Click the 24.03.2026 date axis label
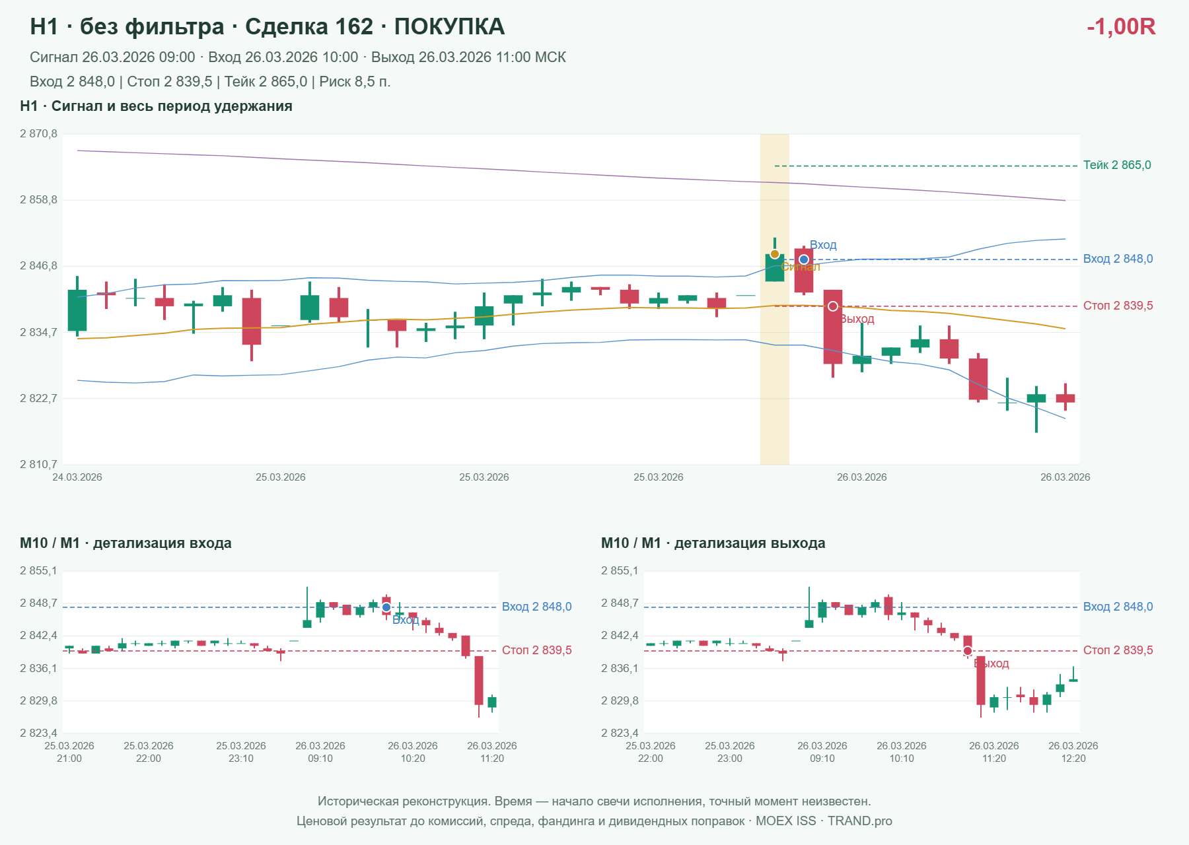Viewport: 1189px width, 845px height. click(x=77, y=477)
